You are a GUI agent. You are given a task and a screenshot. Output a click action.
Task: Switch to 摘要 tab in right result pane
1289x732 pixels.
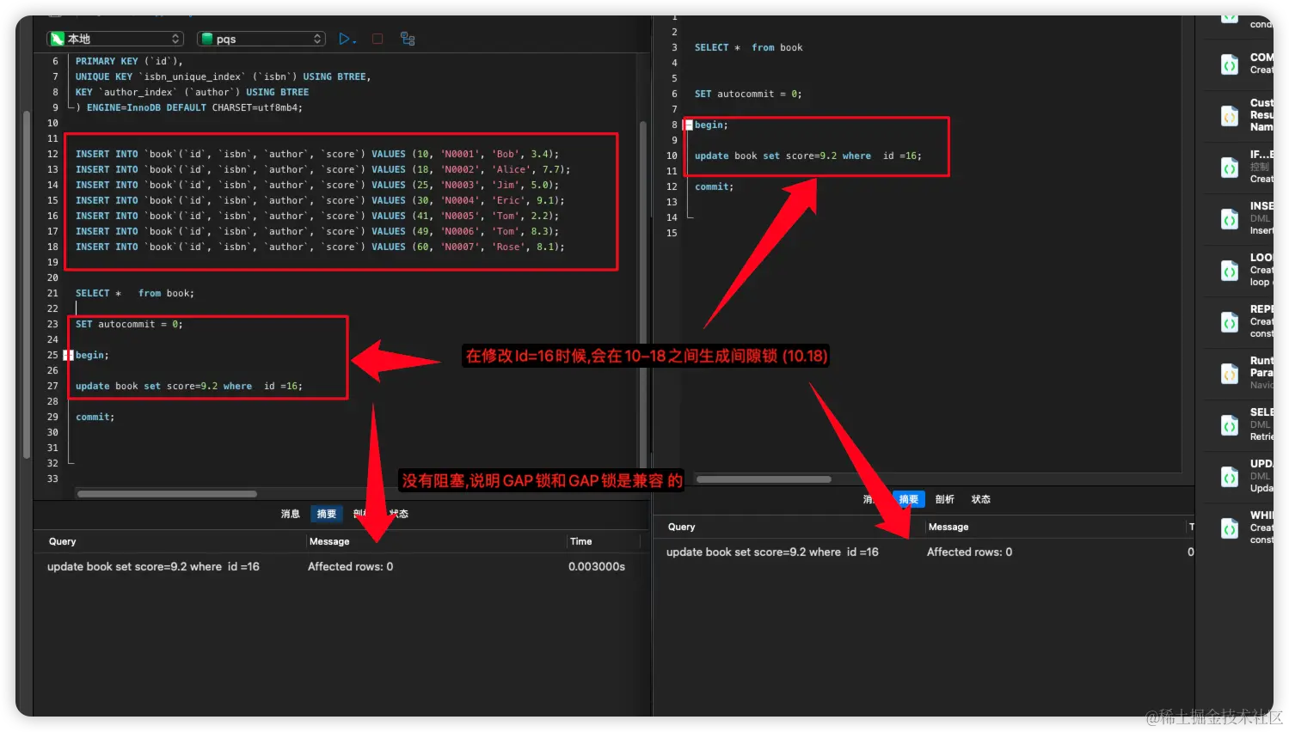908,499
